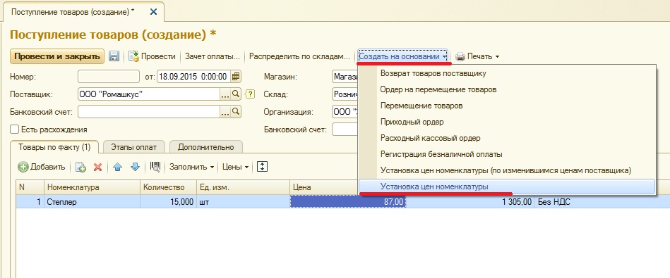Open the Заполнить dropdown menu
This screenshot has height=278, width=670.
coord(191,168)
